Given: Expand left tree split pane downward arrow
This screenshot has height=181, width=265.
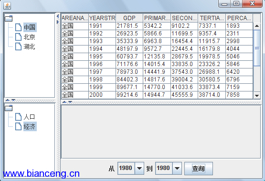Looking at the screenshot, I should pos(13,101).
